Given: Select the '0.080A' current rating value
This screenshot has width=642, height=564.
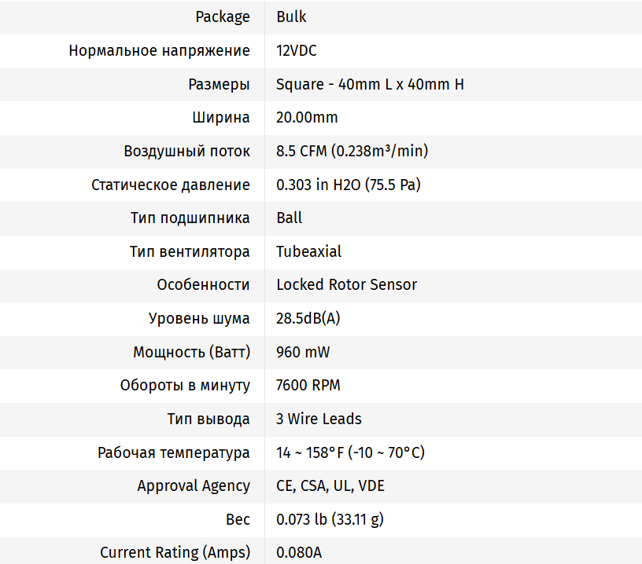Looking at the screenshot, I should click(x=299, y=552).
